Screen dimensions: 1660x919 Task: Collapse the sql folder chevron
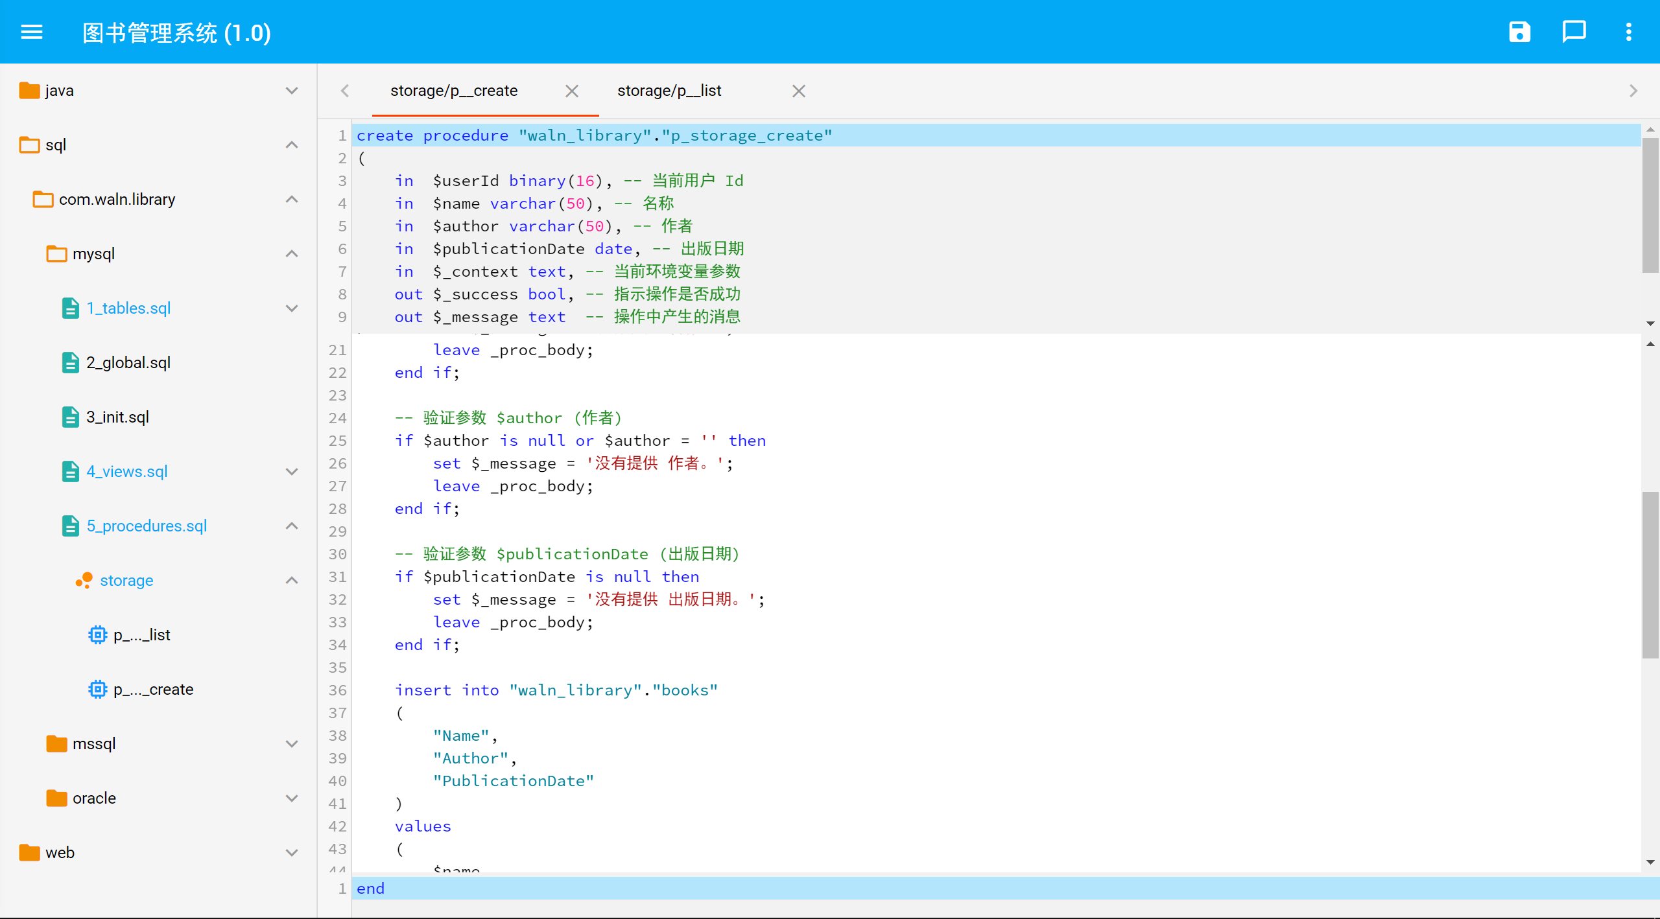tap(292, 145)
